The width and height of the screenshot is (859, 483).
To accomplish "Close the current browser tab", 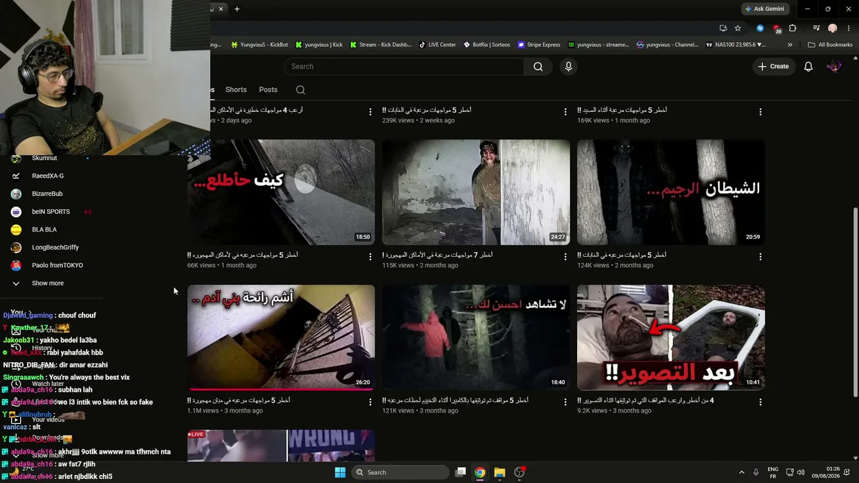I will click(x=221, y=9).
